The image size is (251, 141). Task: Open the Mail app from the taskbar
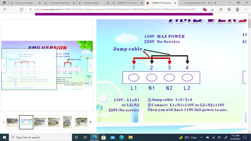113,137
